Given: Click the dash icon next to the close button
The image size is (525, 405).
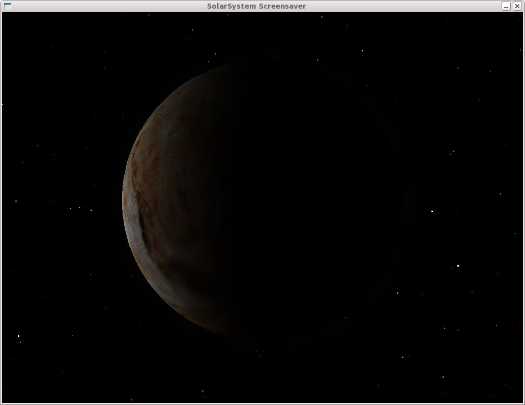Looking at the screenshot, I should [505, 6].
